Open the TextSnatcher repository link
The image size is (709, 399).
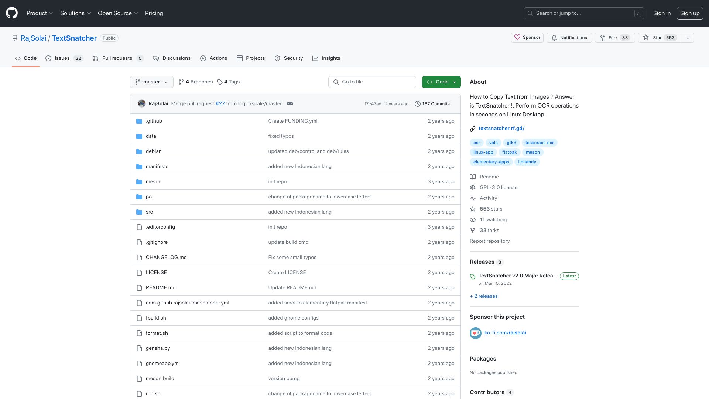click(x=74, y=38)
